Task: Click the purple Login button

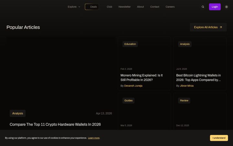Action: (x=215, y=7)
